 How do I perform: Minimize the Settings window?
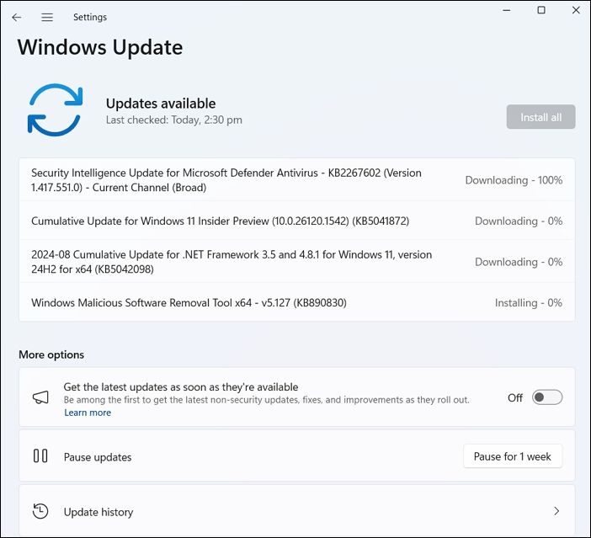505,10
